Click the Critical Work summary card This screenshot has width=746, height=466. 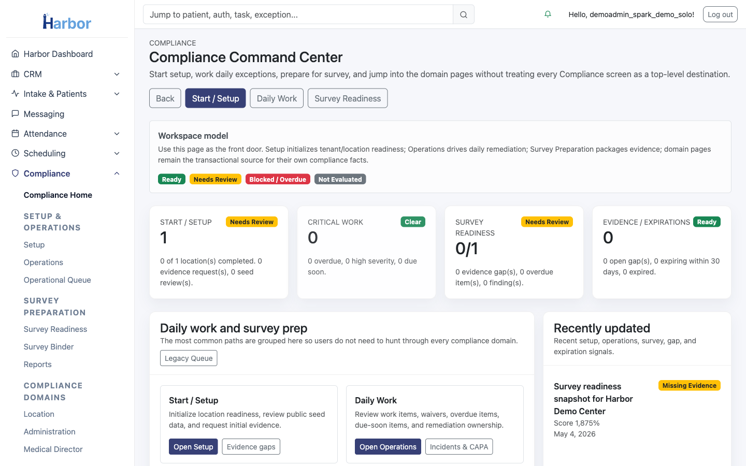tap(366, 252)
